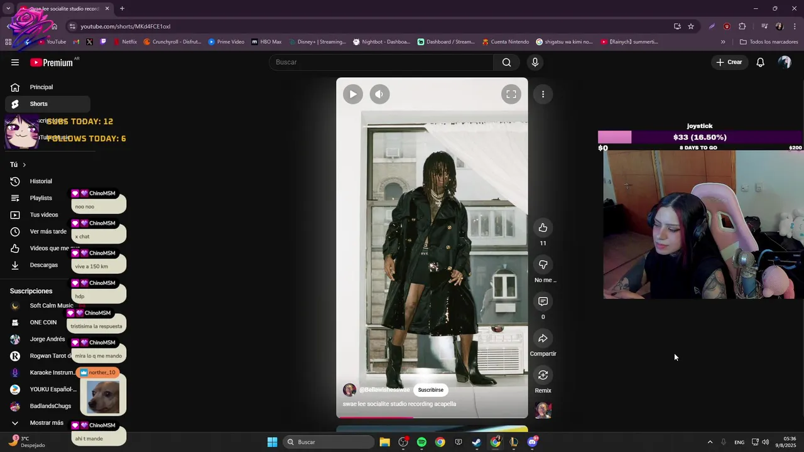Open the Netflix bookmark

[x=124, y=42]
